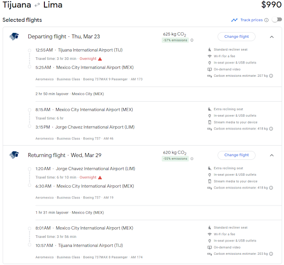Click the $990 total price
Screen dimensions: 284x265
coord(271,4)
